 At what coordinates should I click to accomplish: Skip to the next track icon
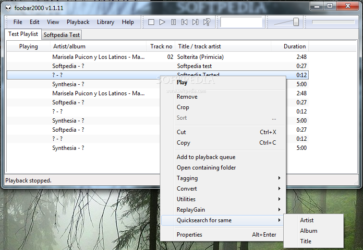click(195, 22)
